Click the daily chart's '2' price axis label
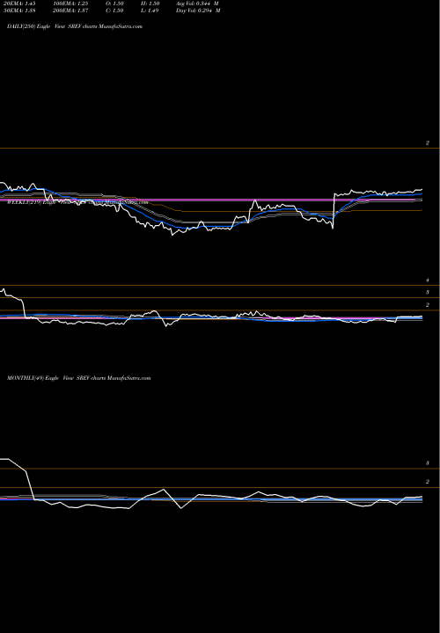This screenshot has height=633, width=440. coord(428,143)
